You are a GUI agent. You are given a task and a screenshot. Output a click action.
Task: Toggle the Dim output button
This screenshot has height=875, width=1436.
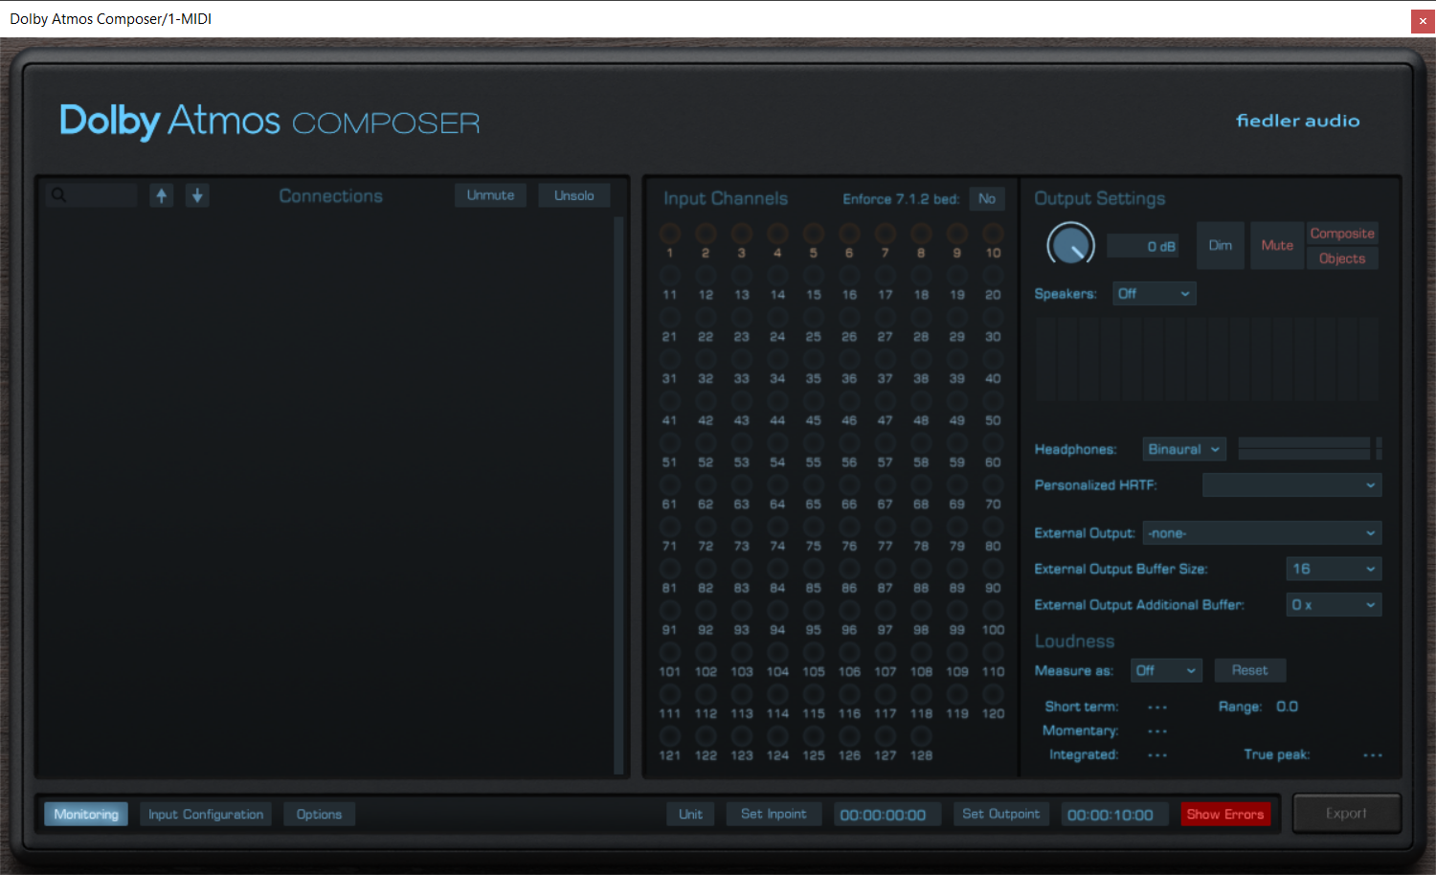pos(1221,245)
